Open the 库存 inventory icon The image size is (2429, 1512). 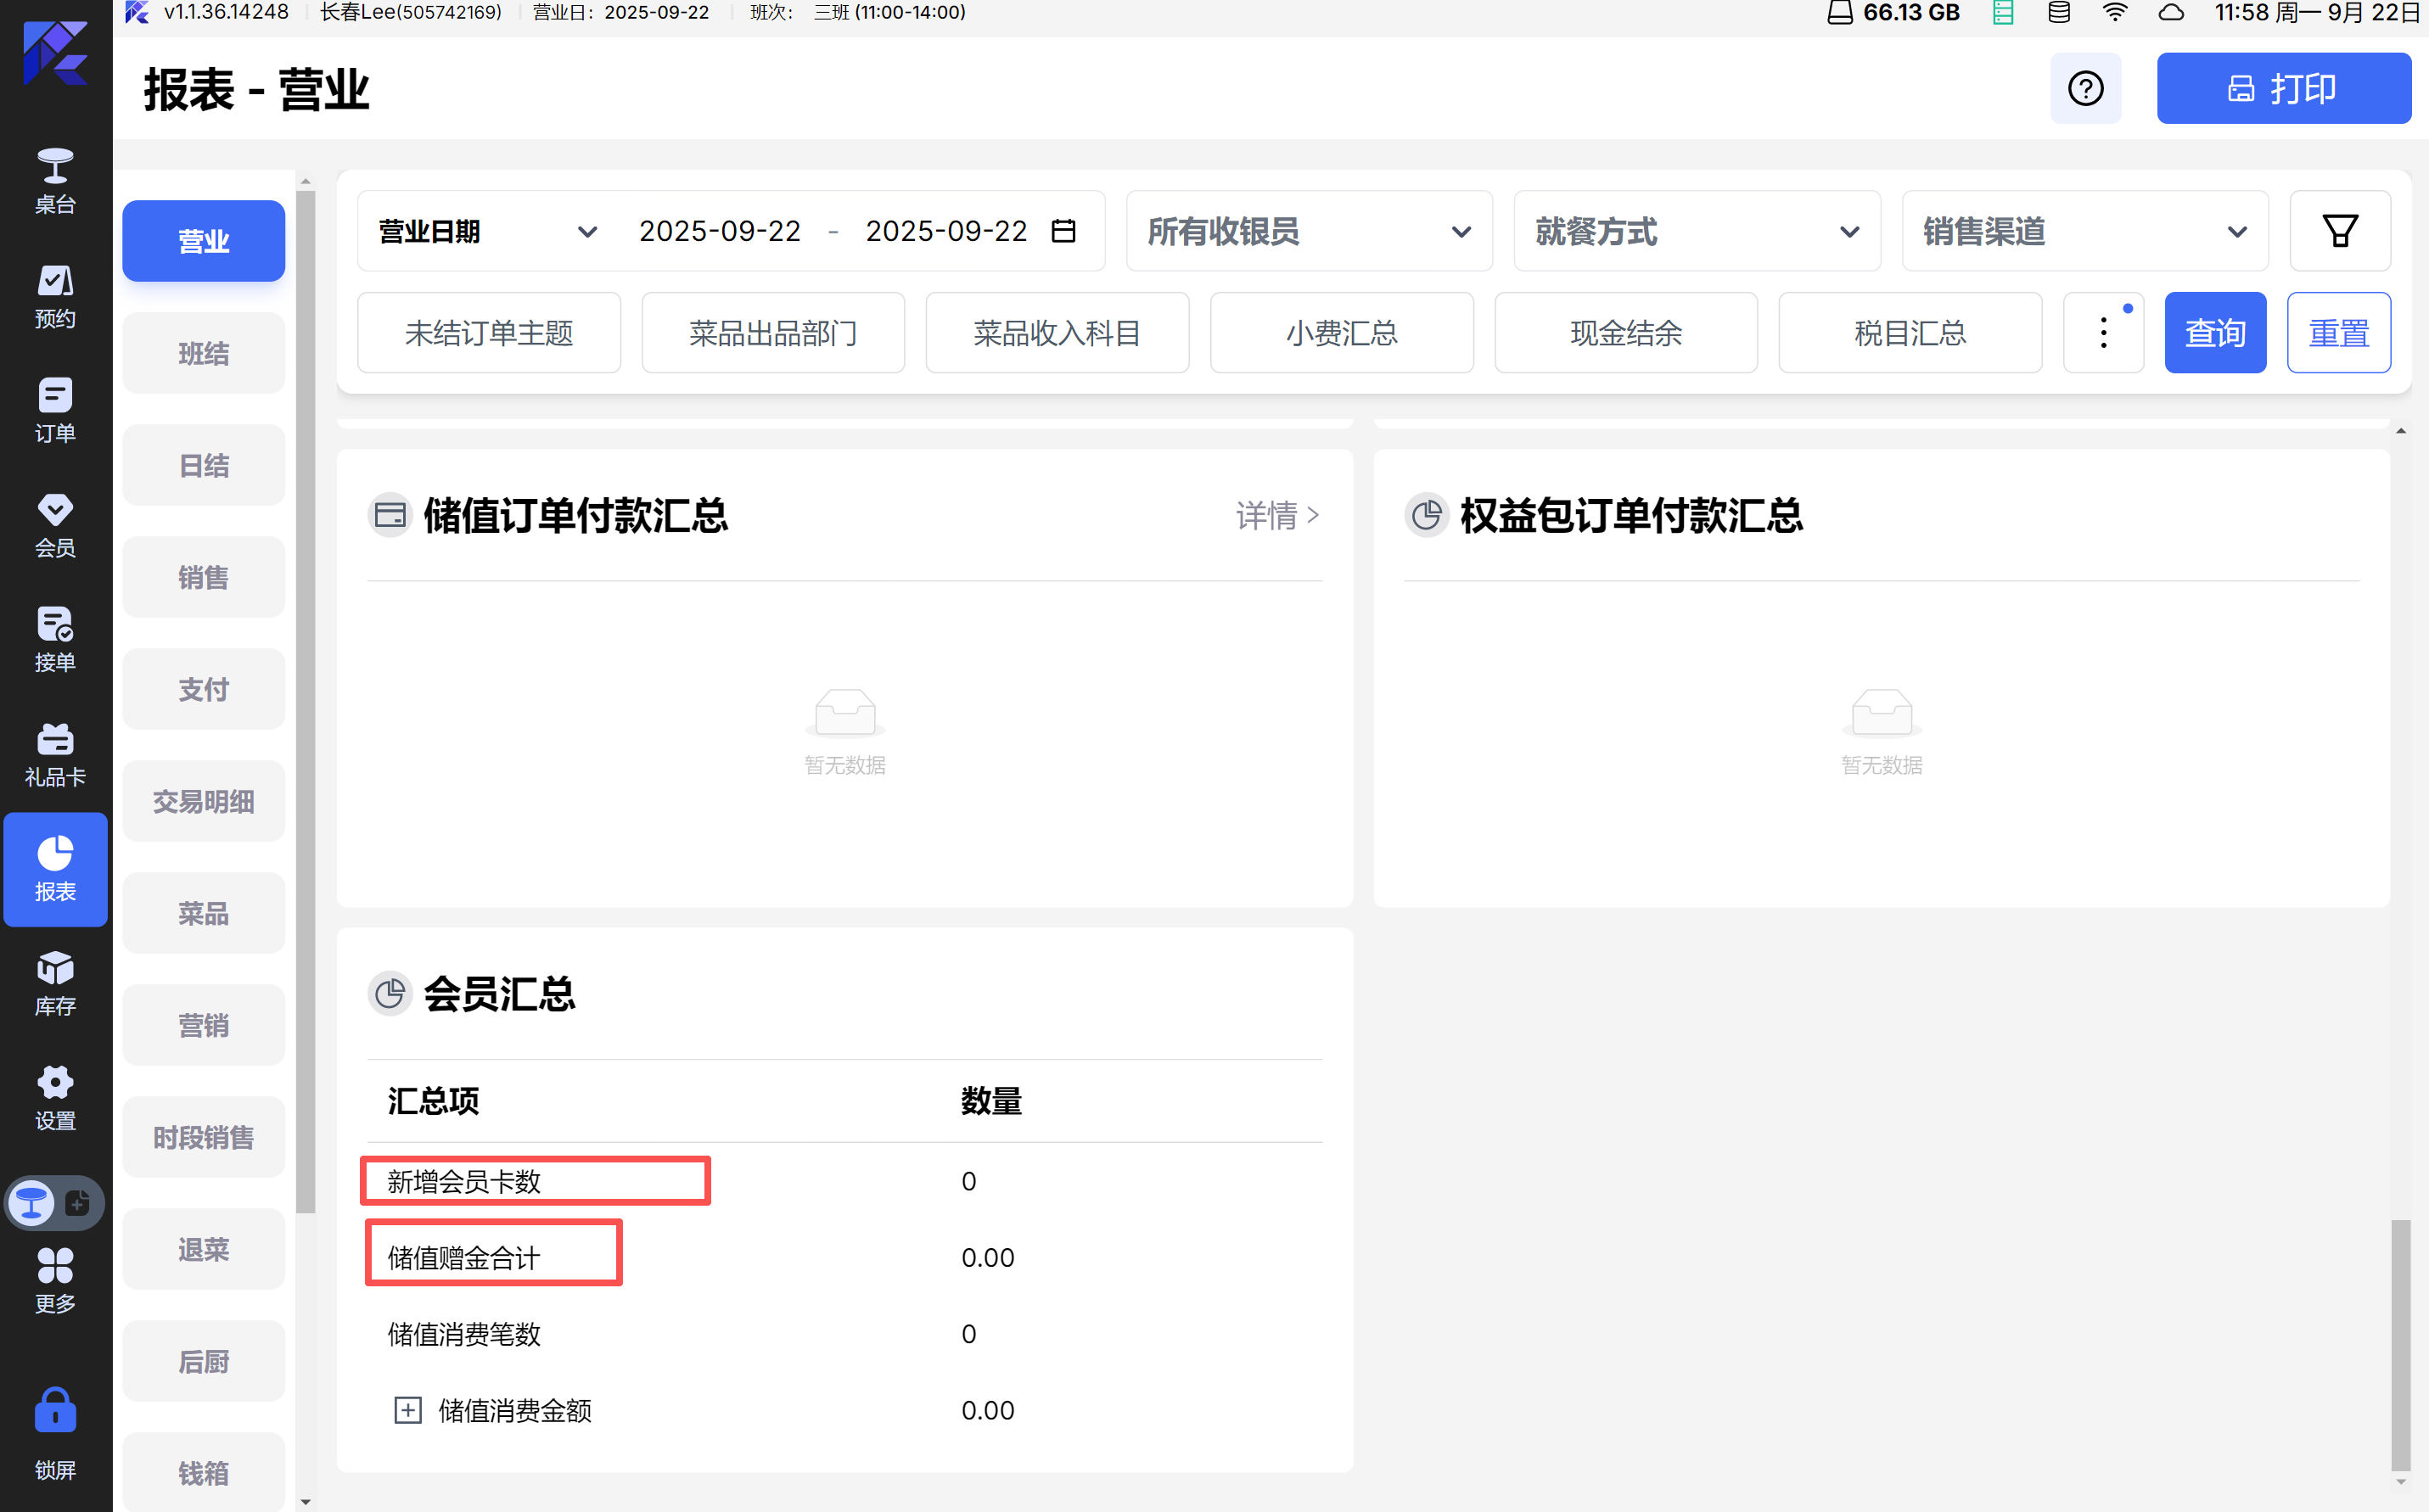[55, 983]
